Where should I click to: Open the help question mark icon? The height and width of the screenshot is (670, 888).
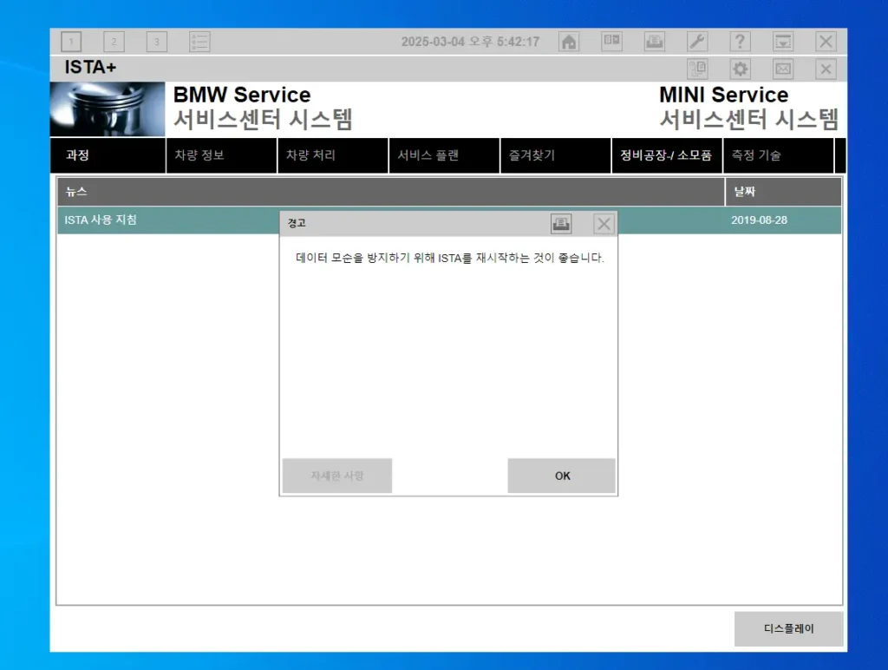[x=740, y=42]
